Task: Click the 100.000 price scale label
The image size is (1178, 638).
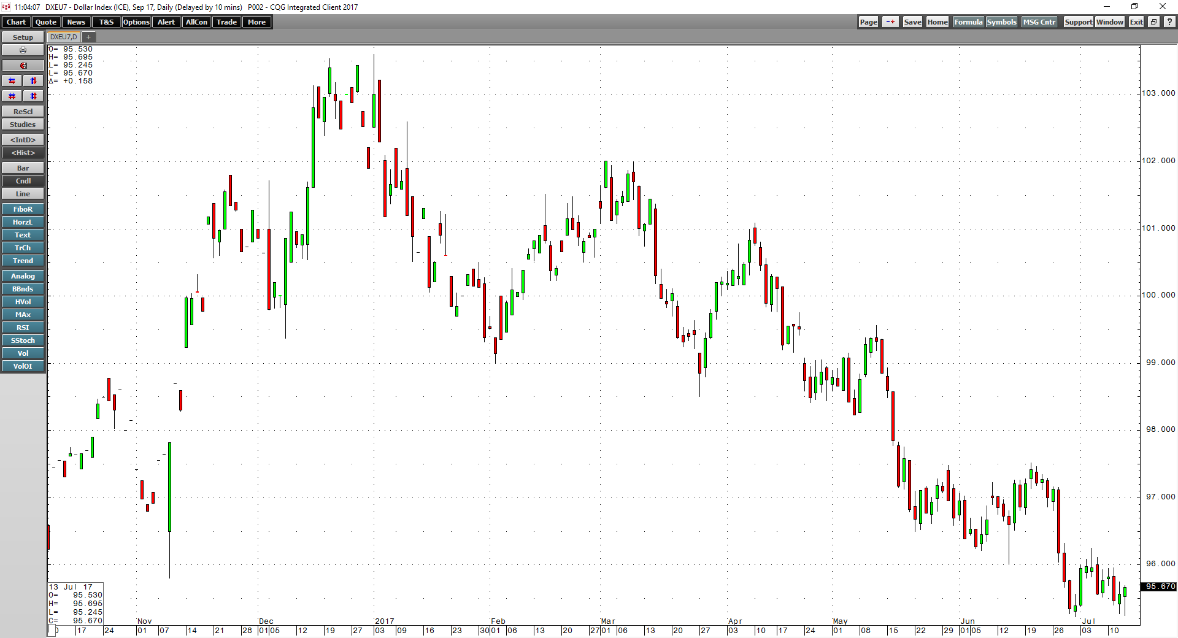Action: 1158,295
